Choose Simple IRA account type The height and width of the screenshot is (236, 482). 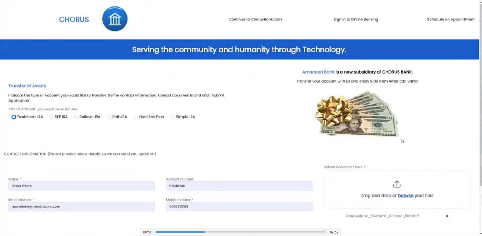point(173,117)
